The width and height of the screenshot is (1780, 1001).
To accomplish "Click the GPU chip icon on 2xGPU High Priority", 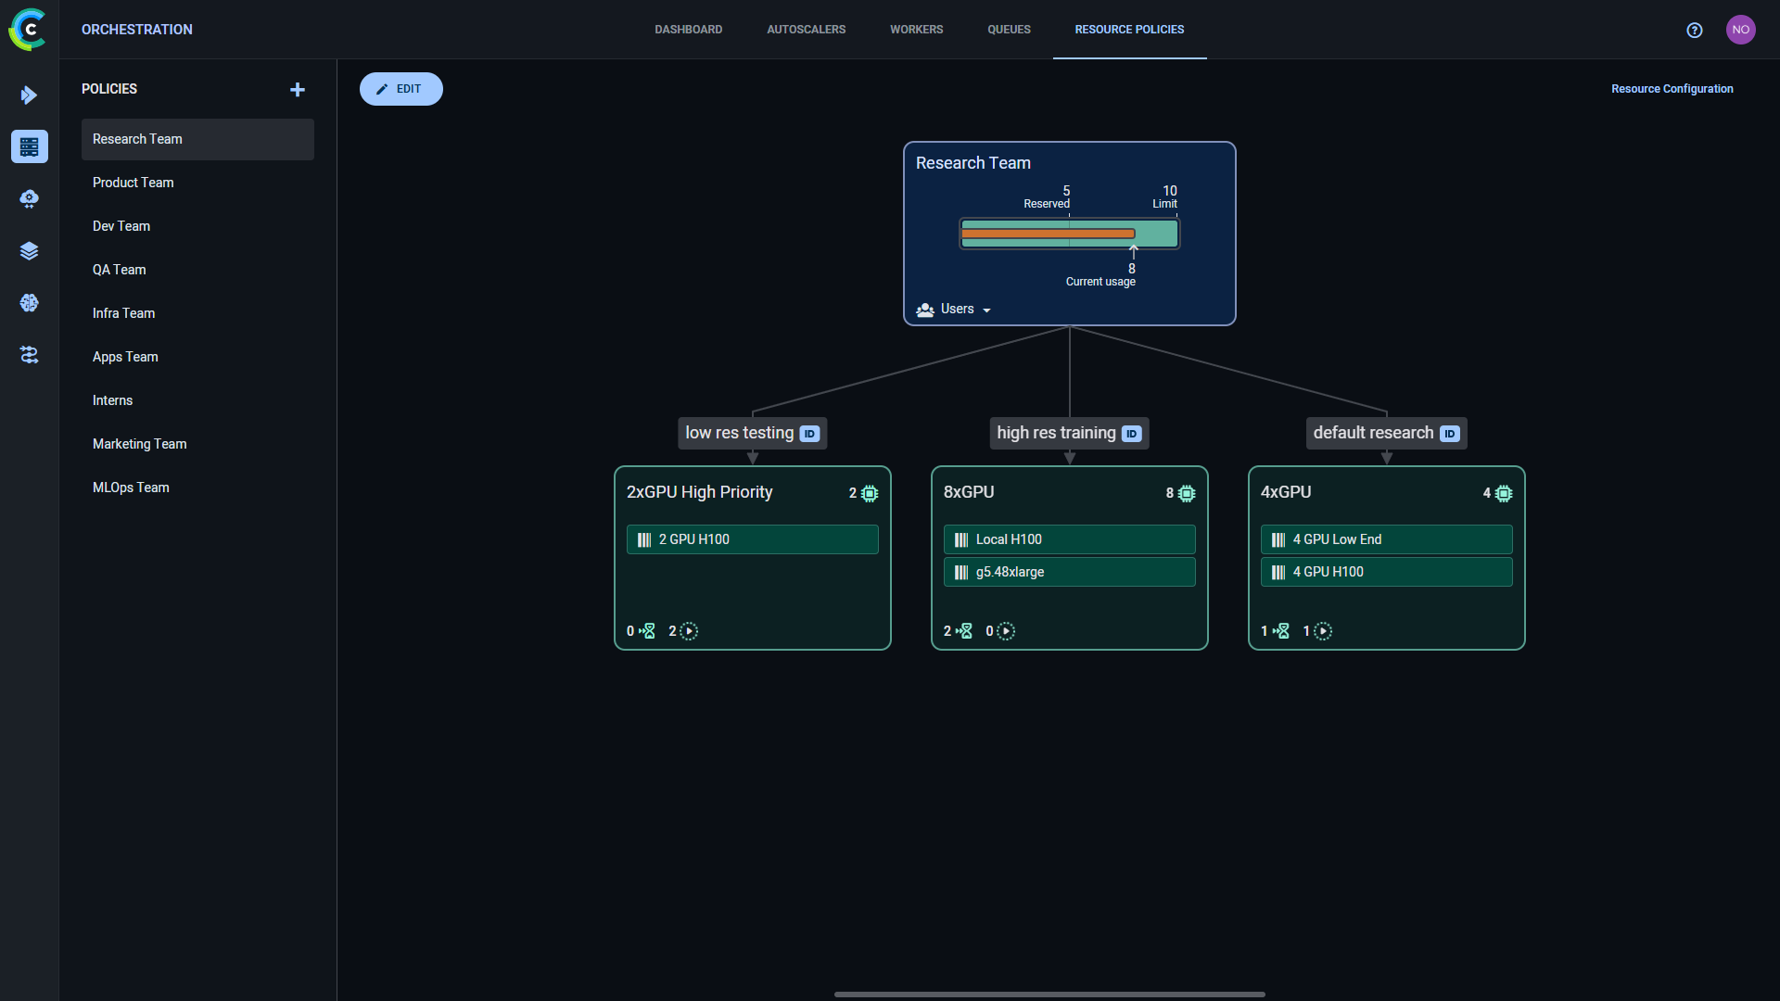I will 870,494.
